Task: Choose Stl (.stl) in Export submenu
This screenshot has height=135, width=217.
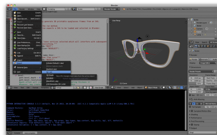Action: pyautogui.click(x=56, y=72)
